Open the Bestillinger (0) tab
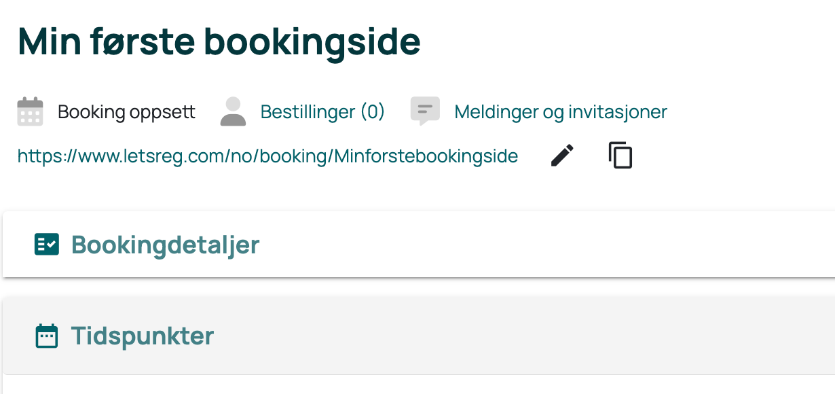Viewport: 835px width, 394px height. 322,111
